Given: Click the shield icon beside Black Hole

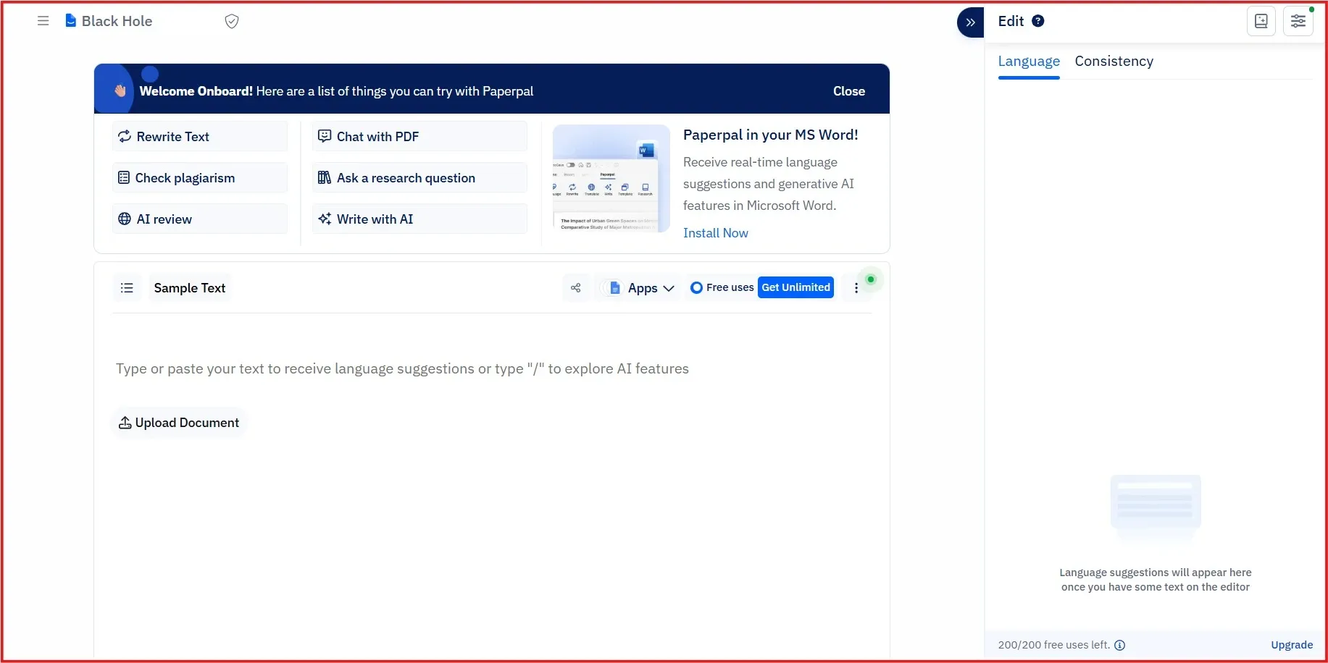Looking at the screenshot, I should pos(232,22).
